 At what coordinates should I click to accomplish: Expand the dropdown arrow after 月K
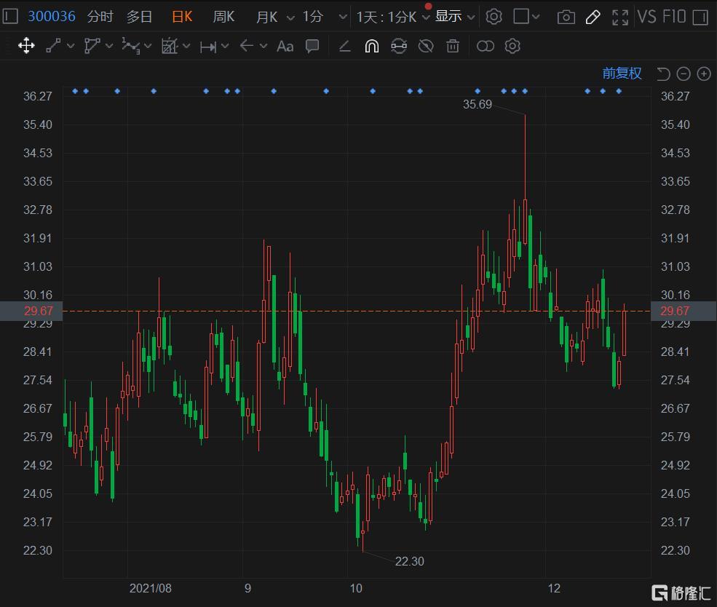290,17
